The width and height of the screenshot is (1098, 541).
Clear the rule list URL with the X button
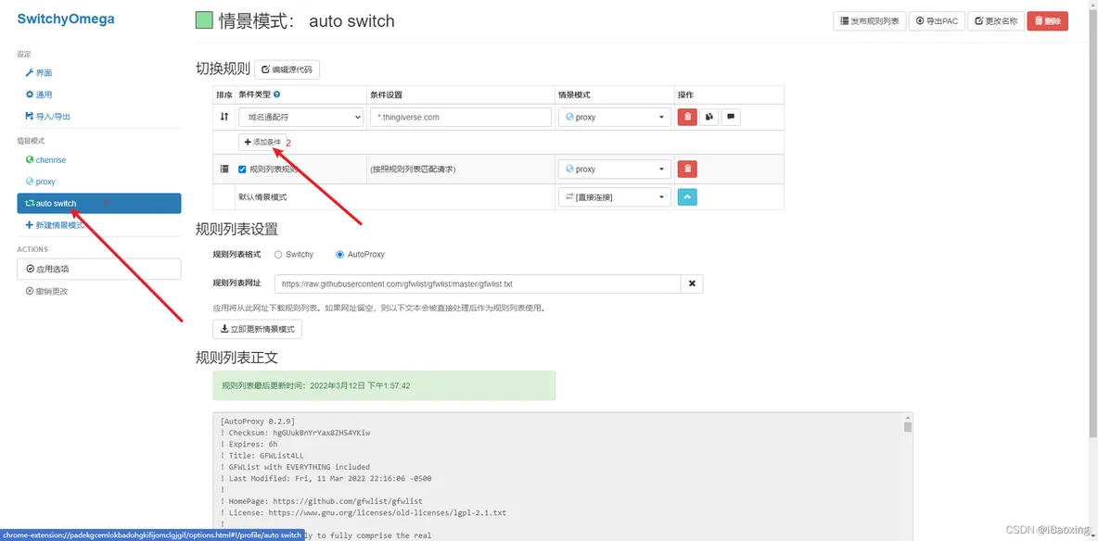click(692, 283)
